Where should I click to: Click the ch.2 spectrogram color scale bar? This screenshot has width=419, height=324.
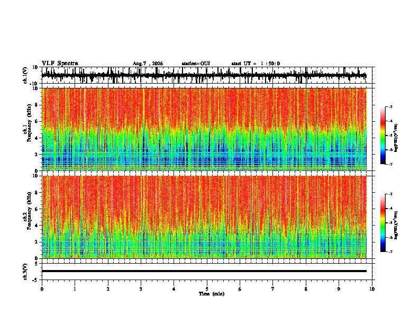click(383, 223)
